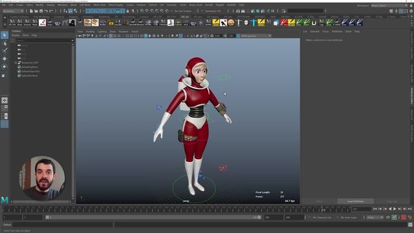414x233 pixels.
Task: Click the first navy blue brush shelf icon
Action: pos(344,23)
